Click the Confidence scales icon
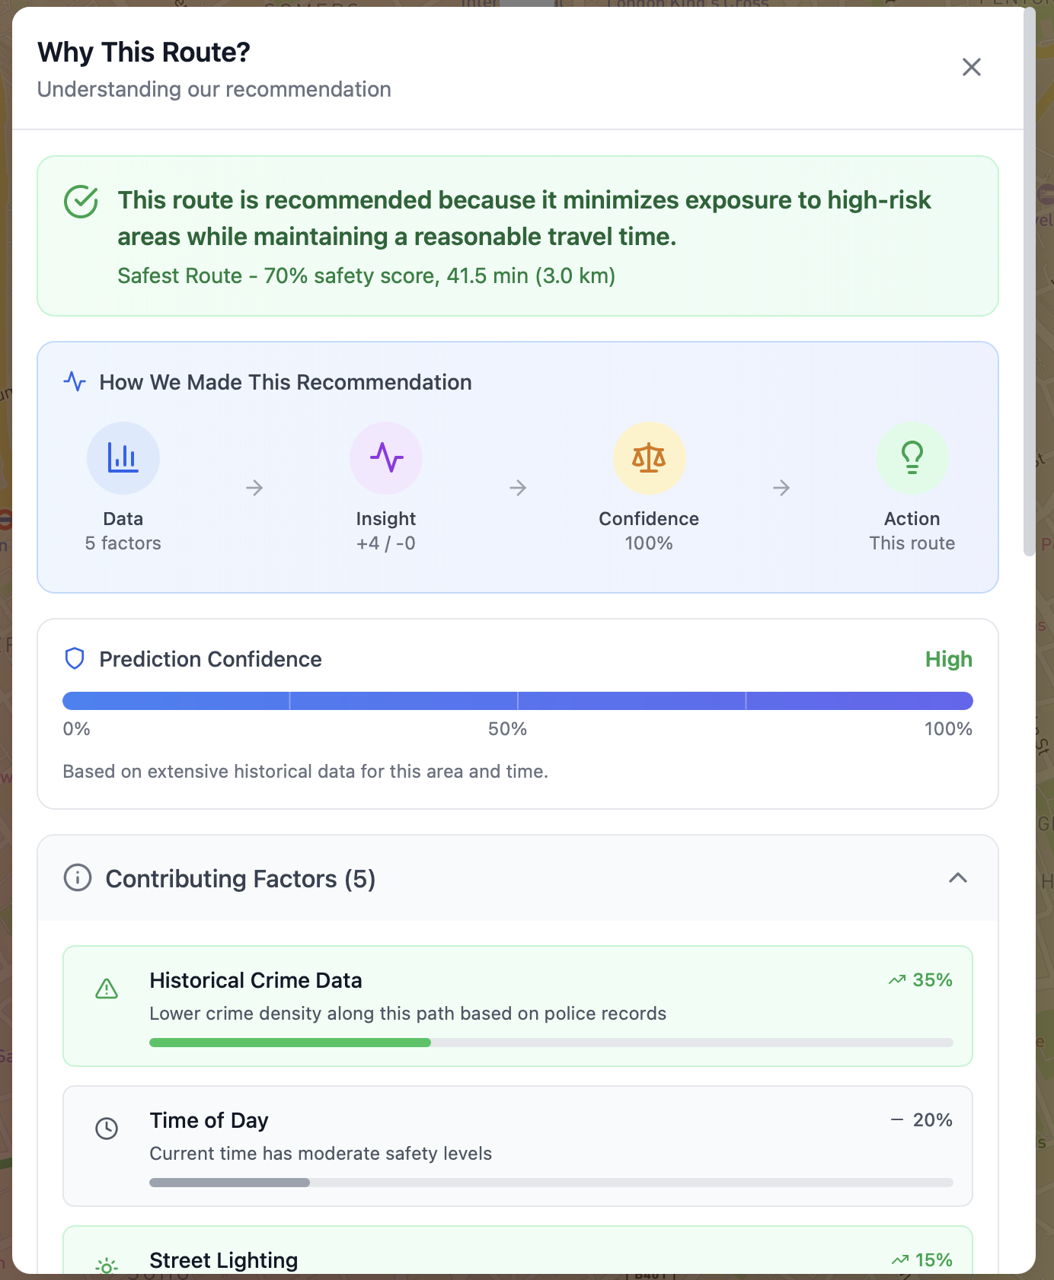This screenshot has height=1280, width=1054. 649,458
